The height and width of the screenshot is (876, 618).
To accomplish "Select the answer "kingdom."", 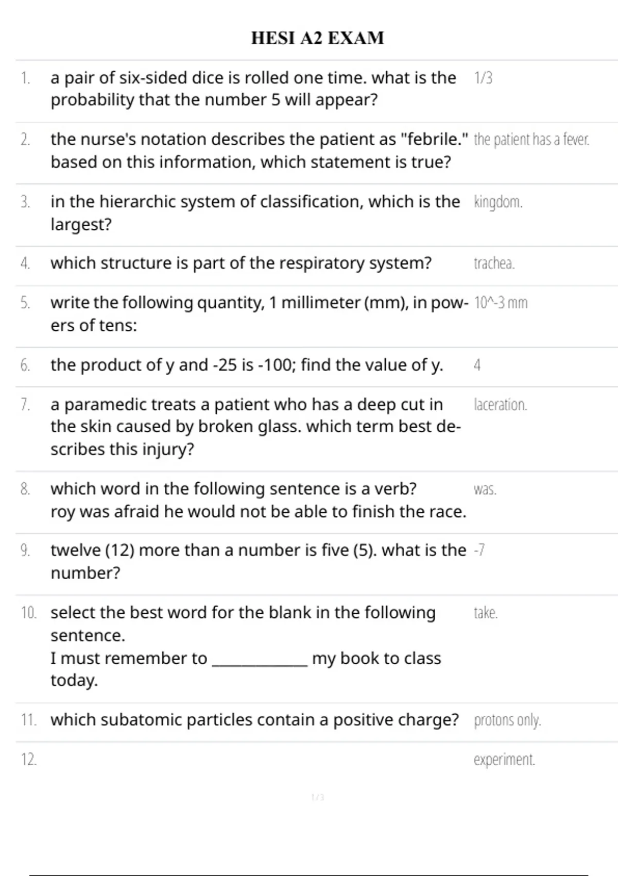I will [x=498, y=202].
